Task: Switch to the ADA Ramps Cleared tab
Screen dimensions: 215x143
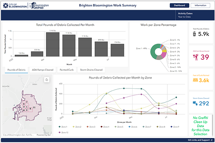Action: 43,70
